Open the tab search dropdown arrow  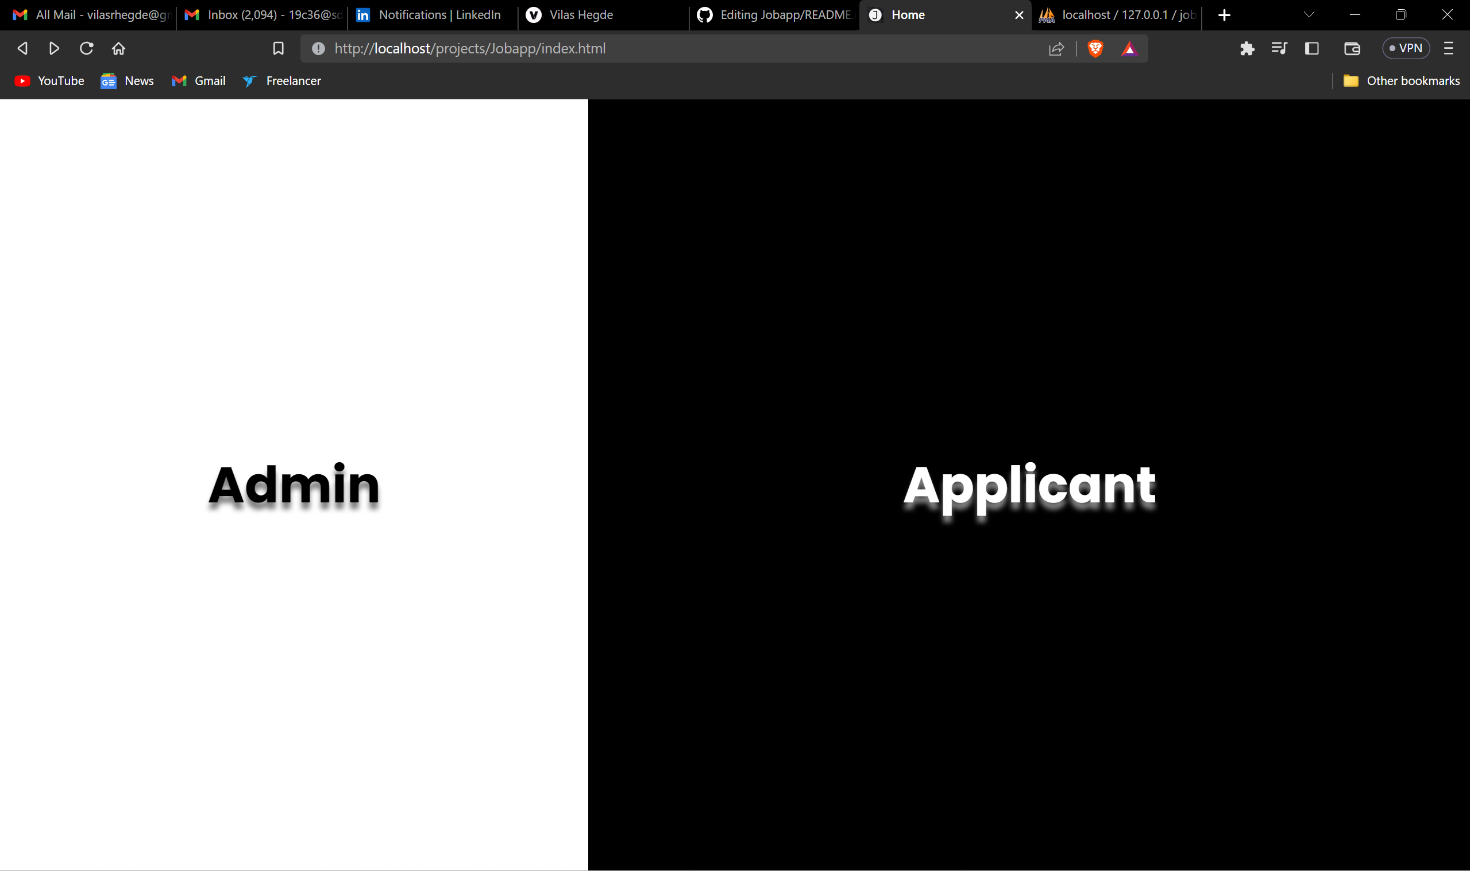click(1309, 14)
